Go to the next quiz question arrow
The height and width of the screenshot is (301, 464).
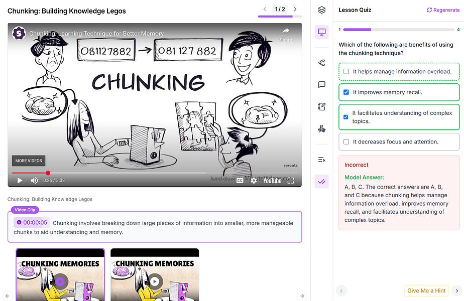click(x=457, y=291)
